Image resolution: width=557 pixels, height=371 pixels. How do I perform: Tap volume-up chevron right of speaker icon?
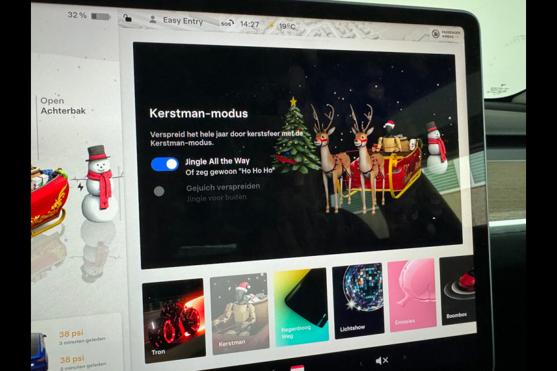click(404, 357)
